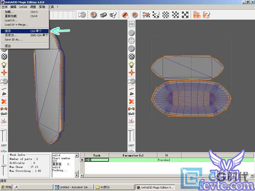
Task: Open the 工具 menu
Action: pyautogui.click(x=51, y=7)
